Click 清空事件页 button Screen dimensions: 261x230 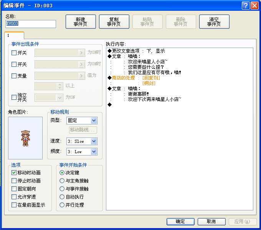tap(214, 22)
